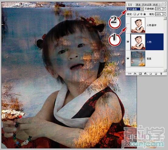
Task: Select the 人物 layer thumbnail
Action: [x=138, y=42]
